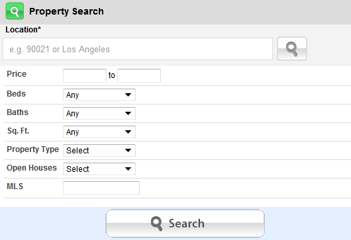Click the minimum Price input box
351x240 pixels.
[85, 75]
